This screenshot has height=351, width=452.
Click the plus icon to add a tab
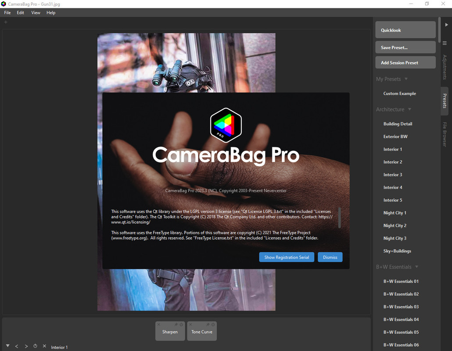click(5, 22)
